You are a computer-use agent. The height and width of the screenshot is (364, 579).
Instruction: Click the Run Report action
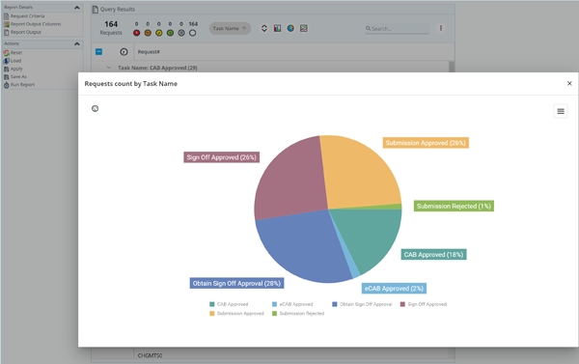tap(19, 85)
